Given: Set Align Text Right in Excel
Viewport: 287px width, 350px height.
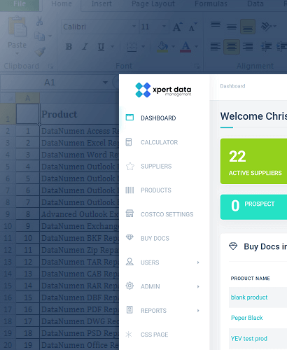Looking at the screenshot, I should click(x=248, y=47).
